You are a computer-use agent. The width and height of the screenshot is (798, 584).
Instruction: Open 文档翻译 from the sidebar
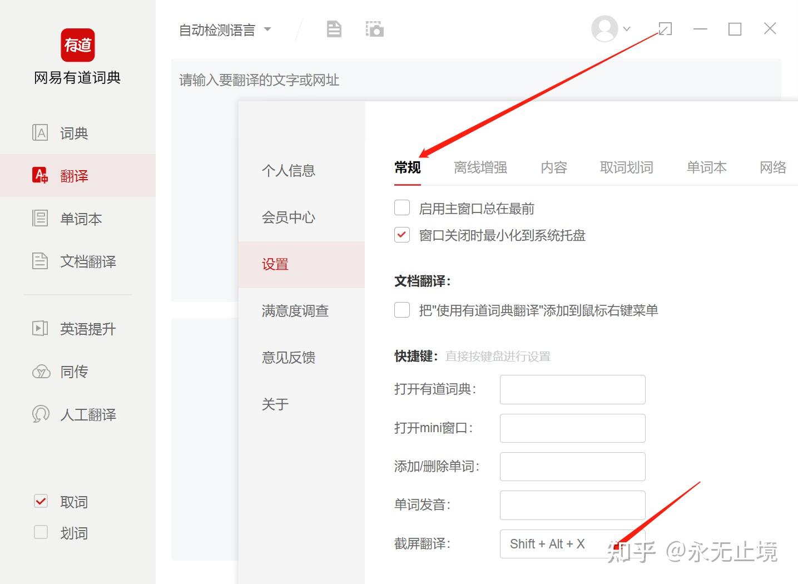89,261
